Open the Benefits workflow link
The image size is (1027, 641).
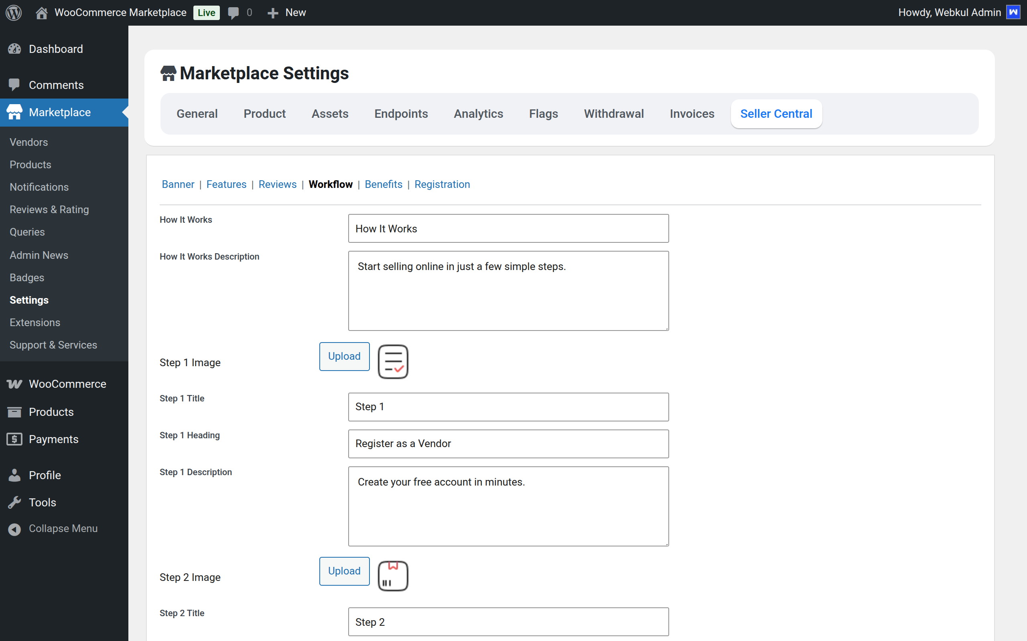[383, 184]
